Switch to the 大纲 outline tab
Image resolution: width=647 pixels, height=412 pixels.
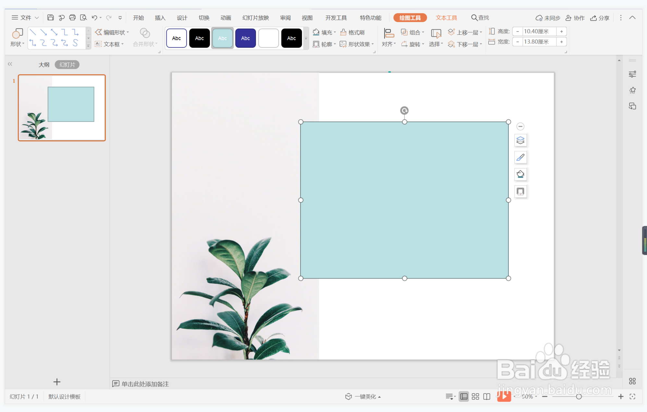[44, 65]
